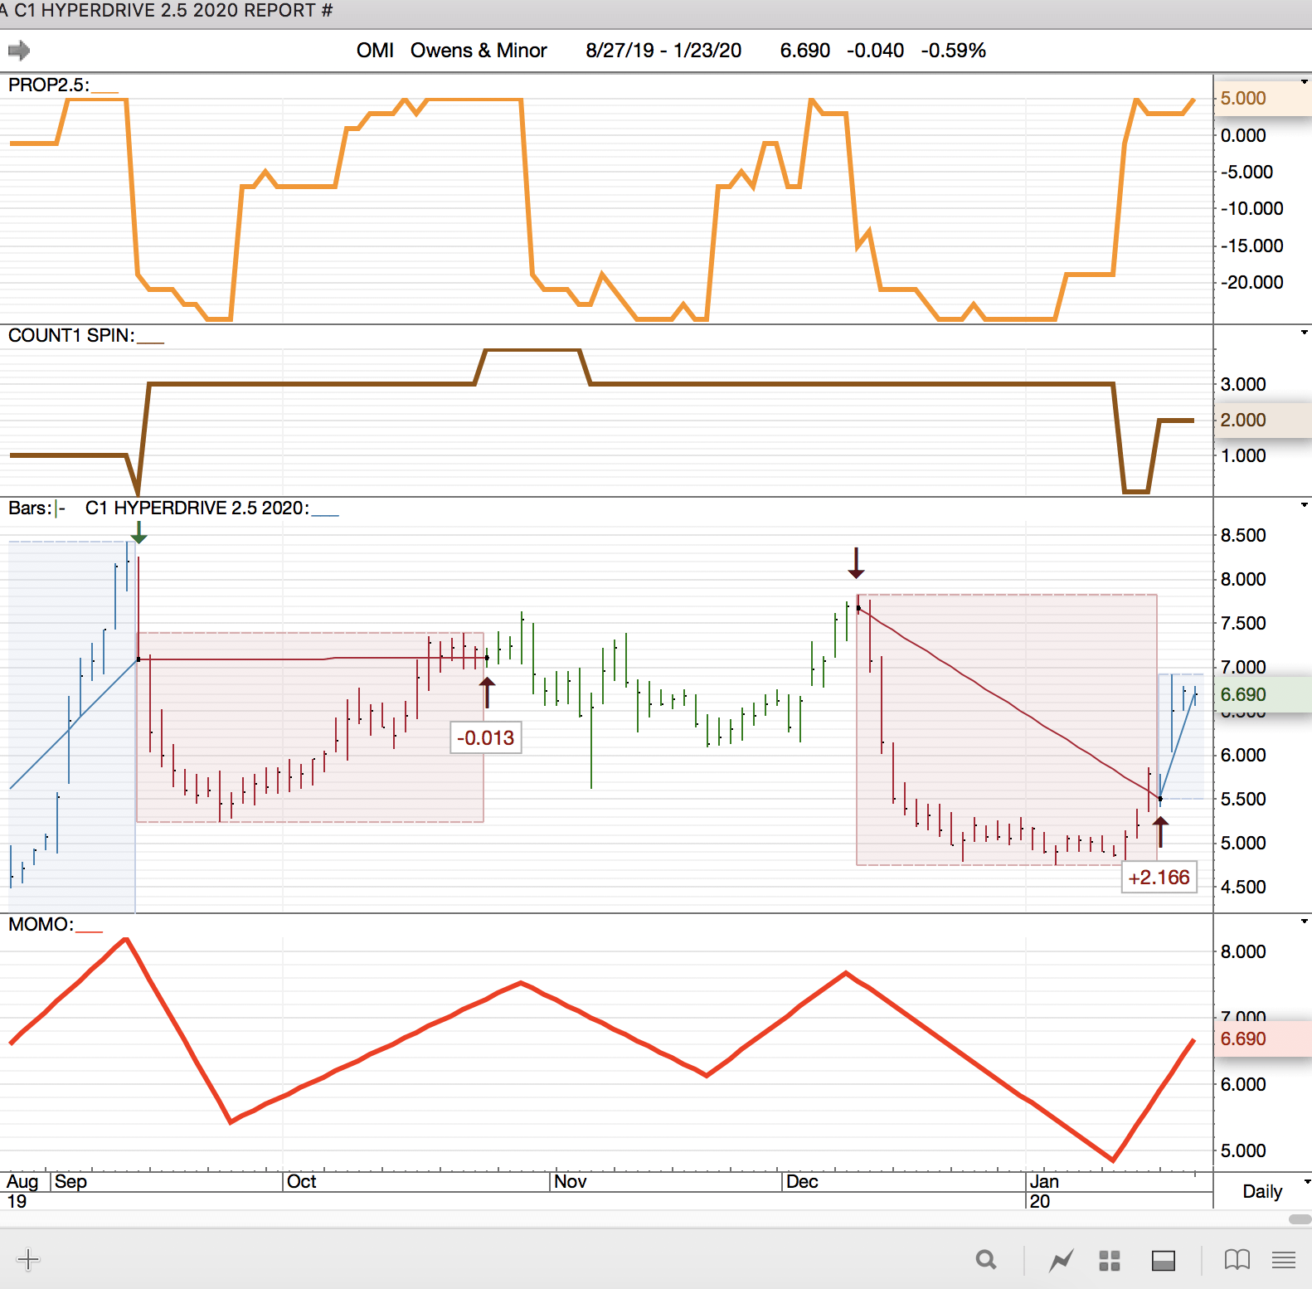Click the plus icon at bottom left
This screenshot has width=1312, height=1289.
point(28,1259)
